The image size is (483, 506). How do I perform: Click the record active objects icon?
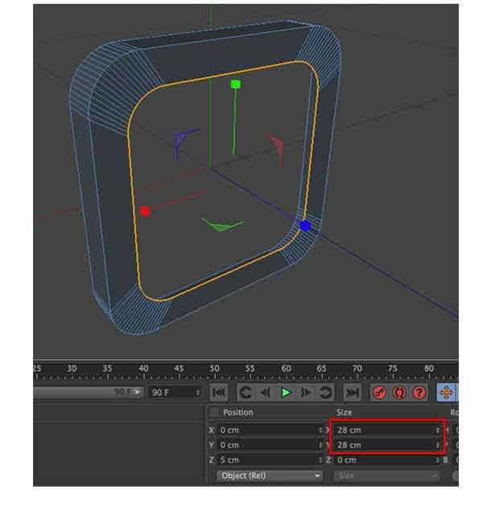379,392
